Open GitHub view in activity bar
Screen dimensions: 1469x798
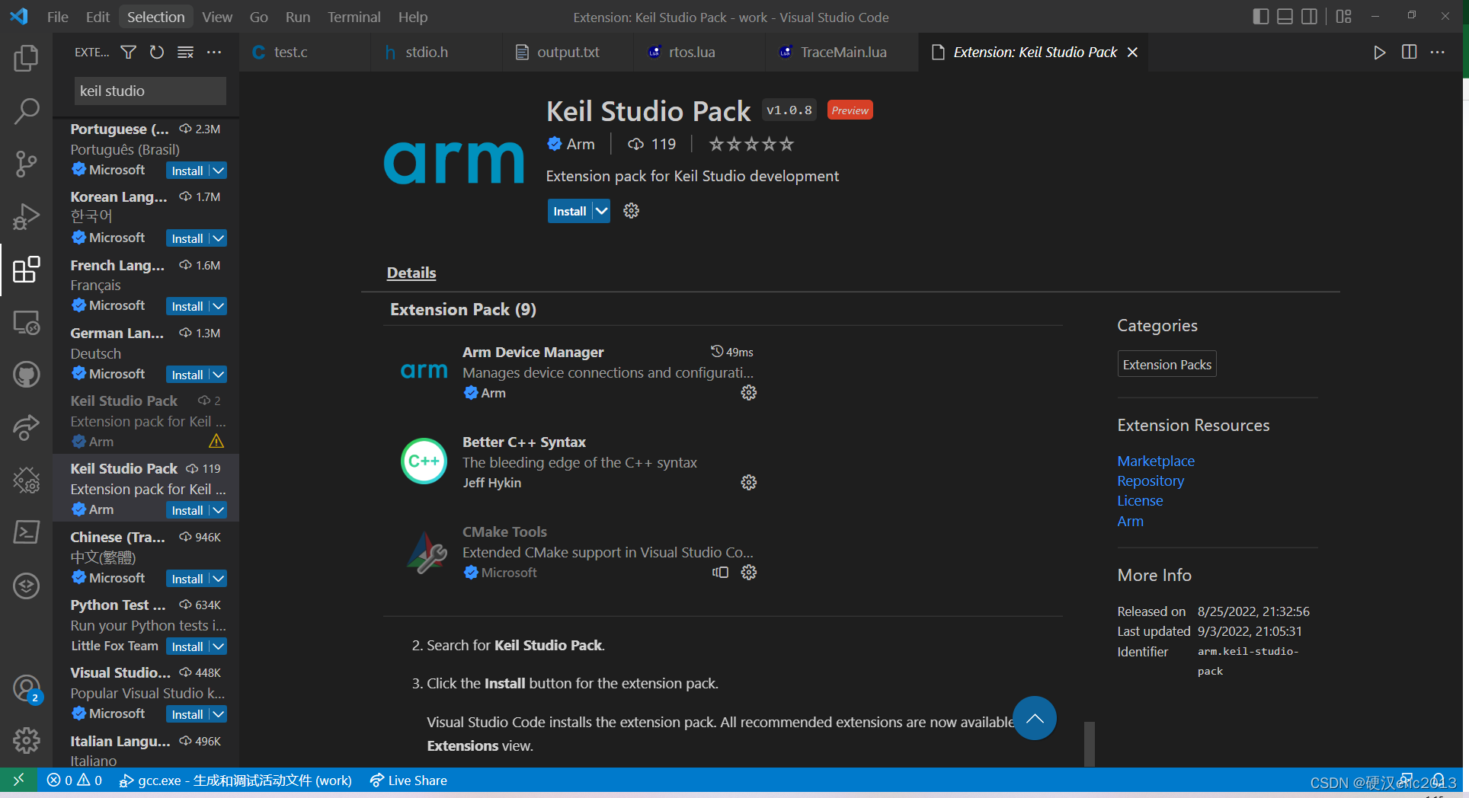(26, 375)
